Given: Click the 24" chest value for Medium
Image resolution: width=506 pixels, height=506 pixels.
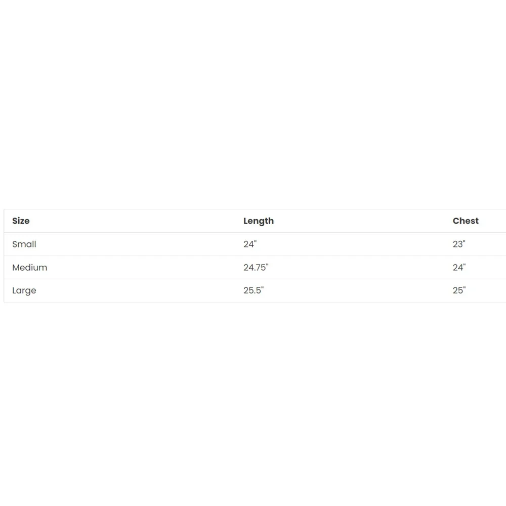Looking at the screenshot, I should pos(459,267).
